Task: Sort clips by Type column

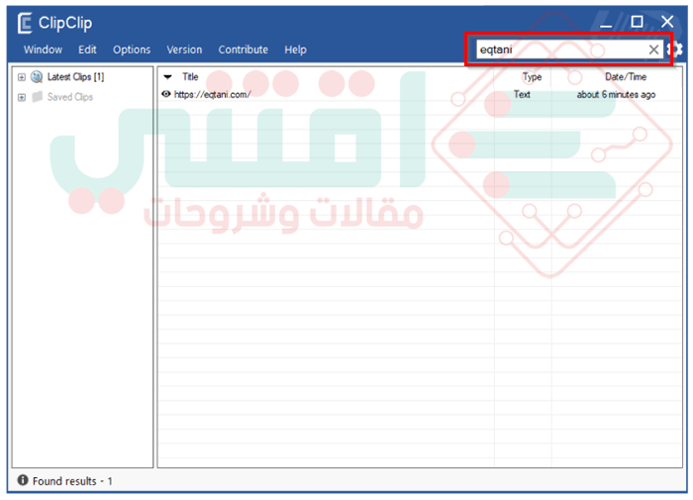Action: (532, 77)
